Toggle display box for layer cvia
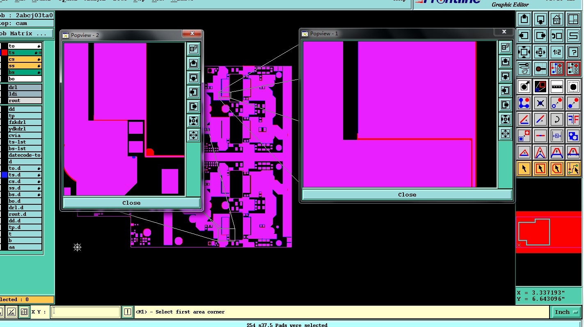584x327 pixels. pyautogui.click(x=4, y=135)
